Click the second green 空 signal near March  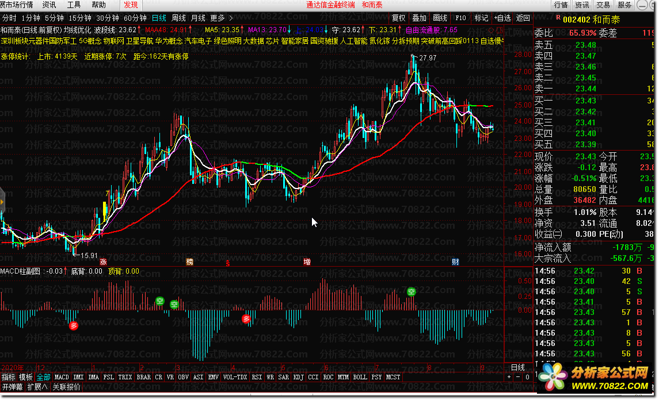pyautogui.click(x=174, y=304)
